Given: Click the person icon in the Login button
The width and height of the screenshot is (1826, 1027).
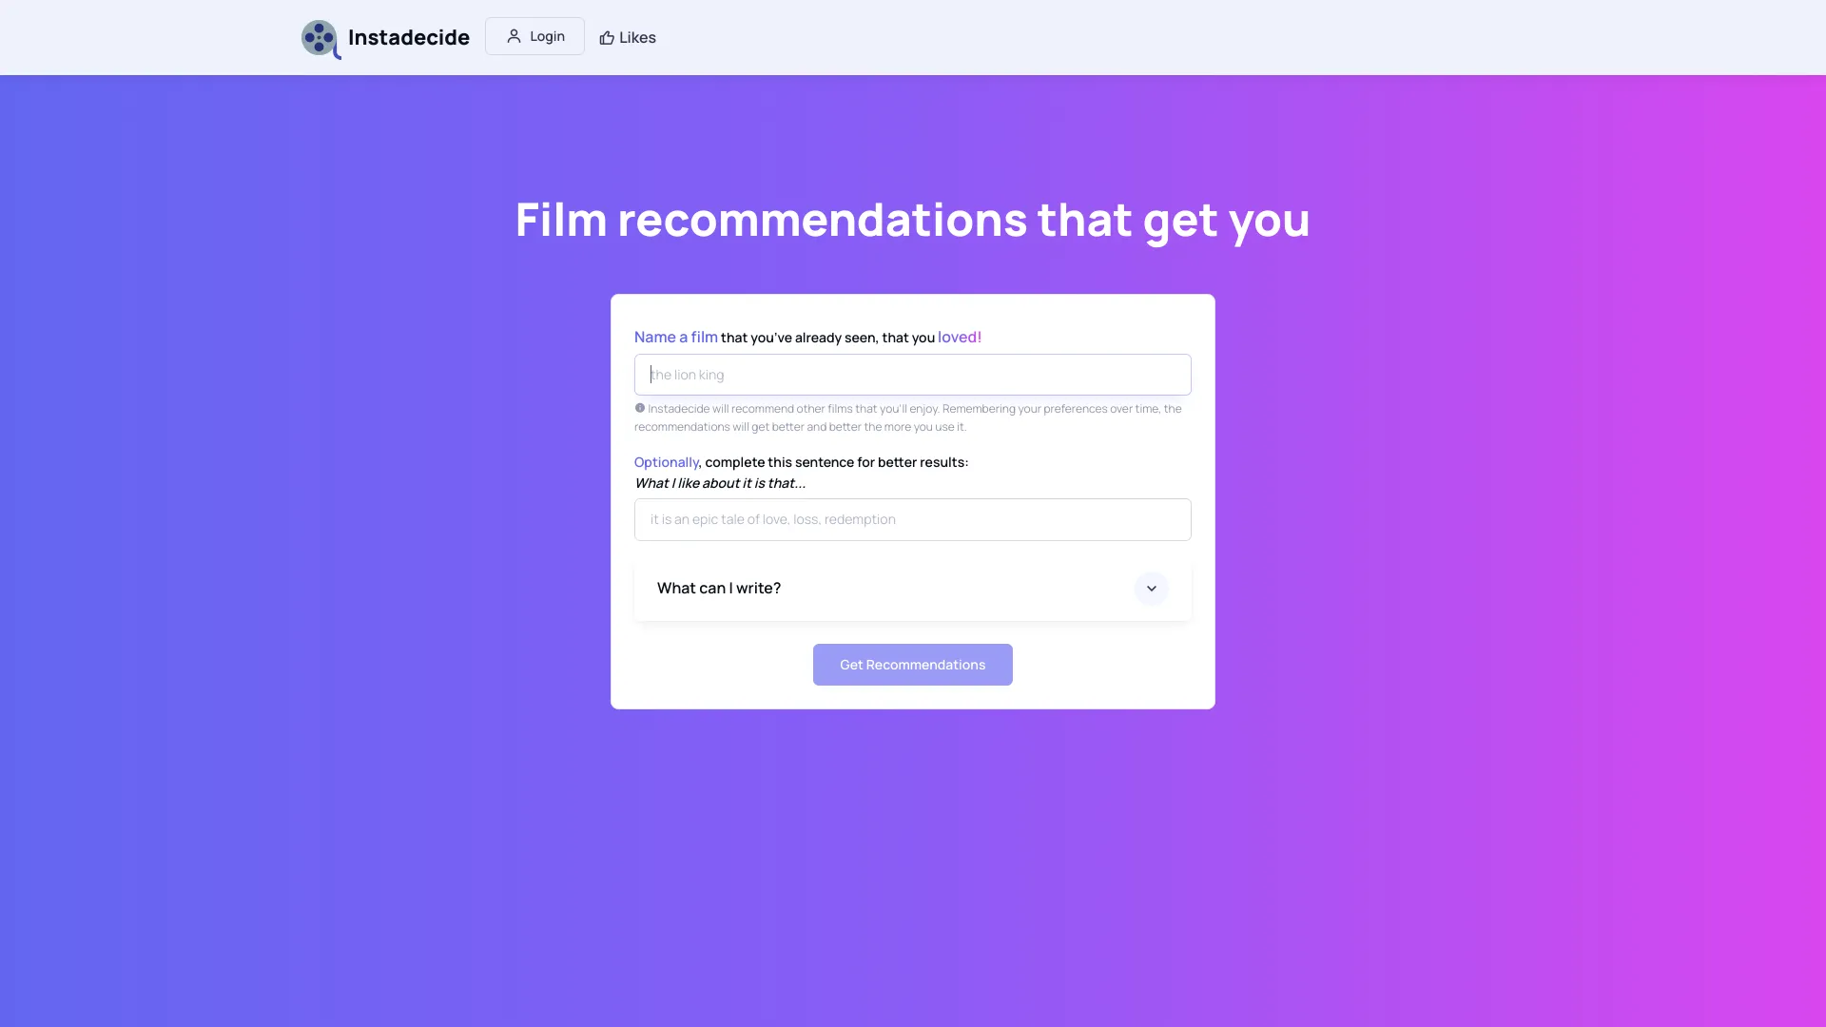Looking at the screenshot, I should coord(514,35).
